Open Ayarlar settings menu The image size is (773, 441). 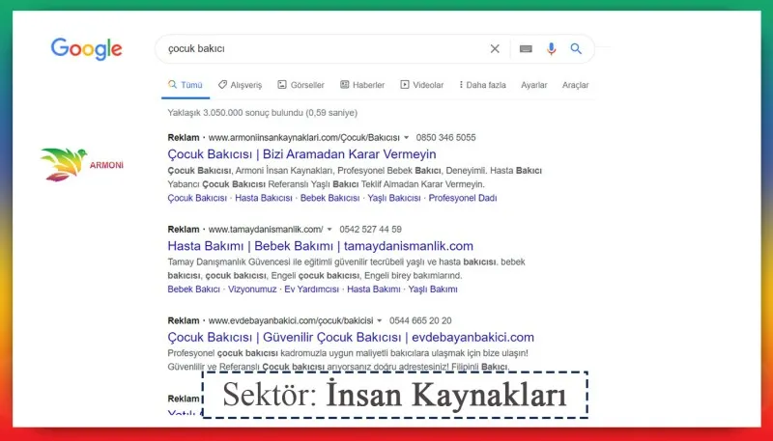pos(534,85)
